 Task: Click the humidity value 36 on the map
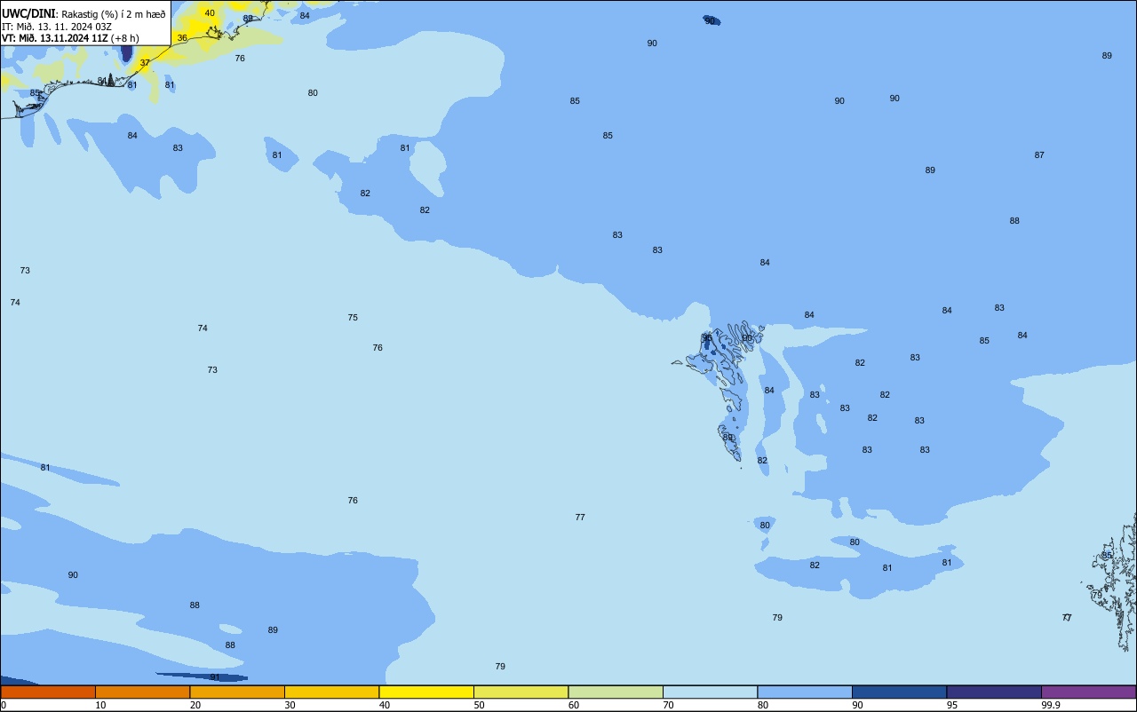182,38
